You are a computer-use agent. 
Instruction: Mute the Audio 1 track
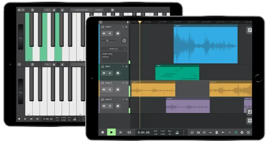104,33
